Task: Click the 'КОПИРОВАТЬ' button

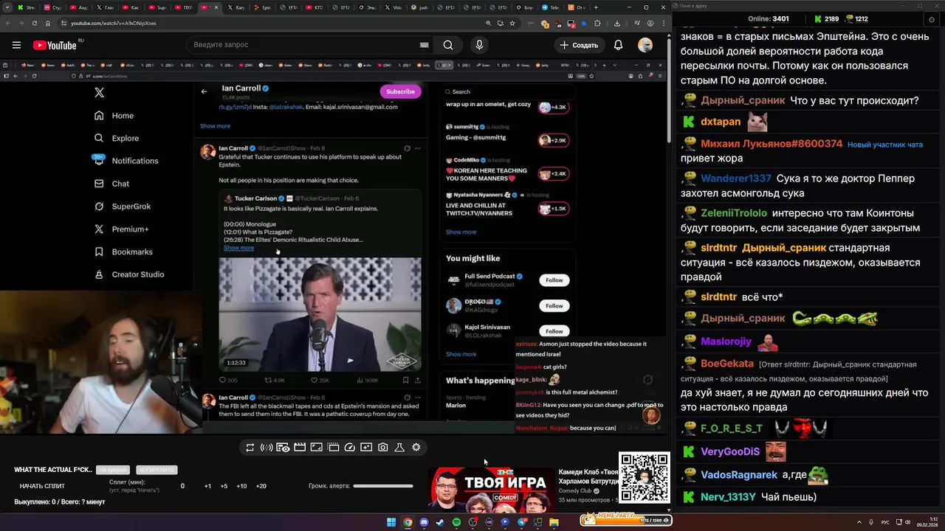Action: (x=156, y=470)
